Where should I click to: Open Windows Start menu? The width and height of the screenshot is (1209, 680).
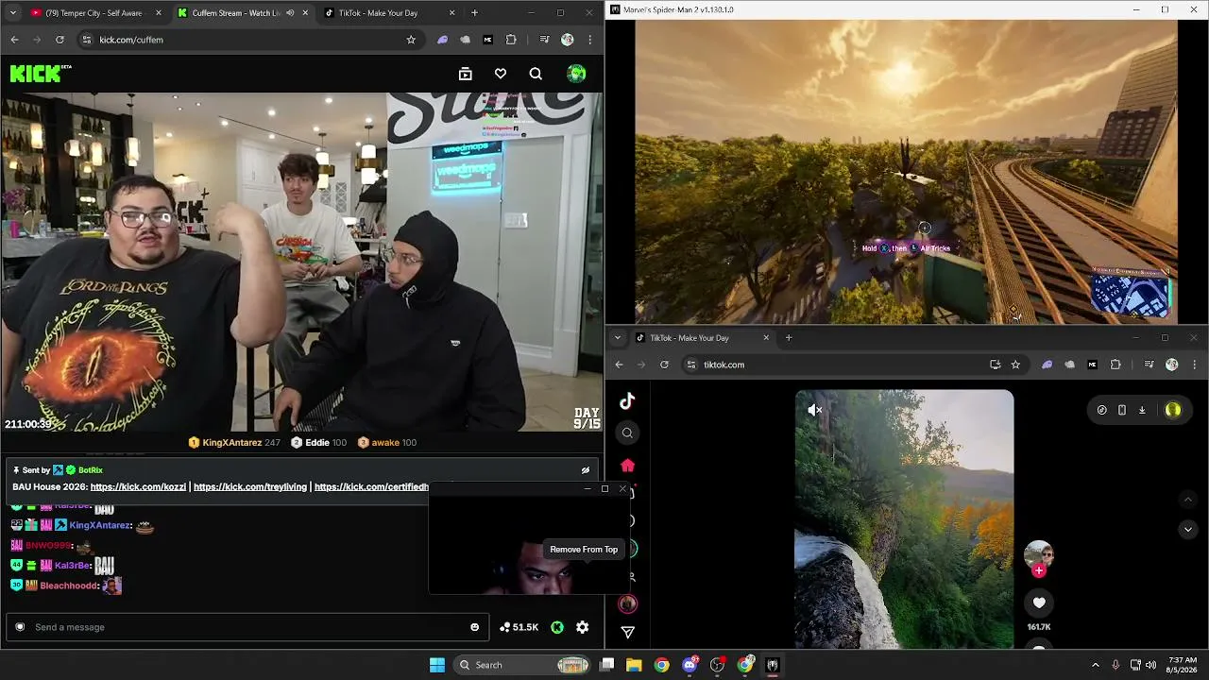[437, 665]
